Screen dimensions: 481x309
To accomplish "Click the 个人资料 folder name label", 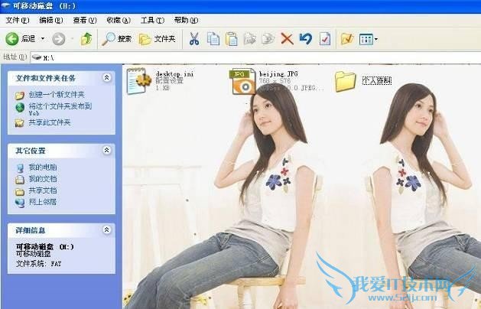I will click(377, 81).
